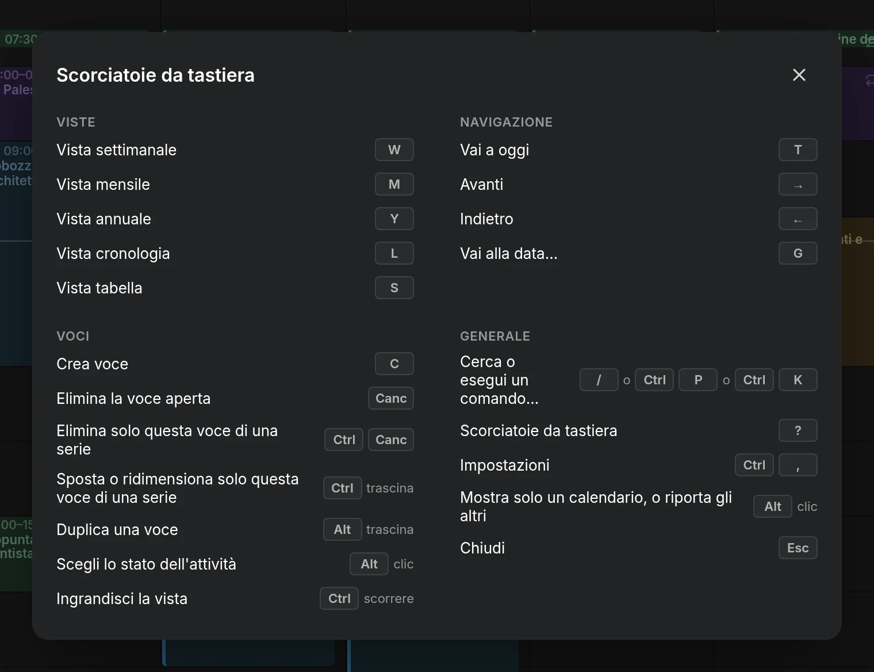Select the 'Vista mensile' row text

click(x=103, y=184)
